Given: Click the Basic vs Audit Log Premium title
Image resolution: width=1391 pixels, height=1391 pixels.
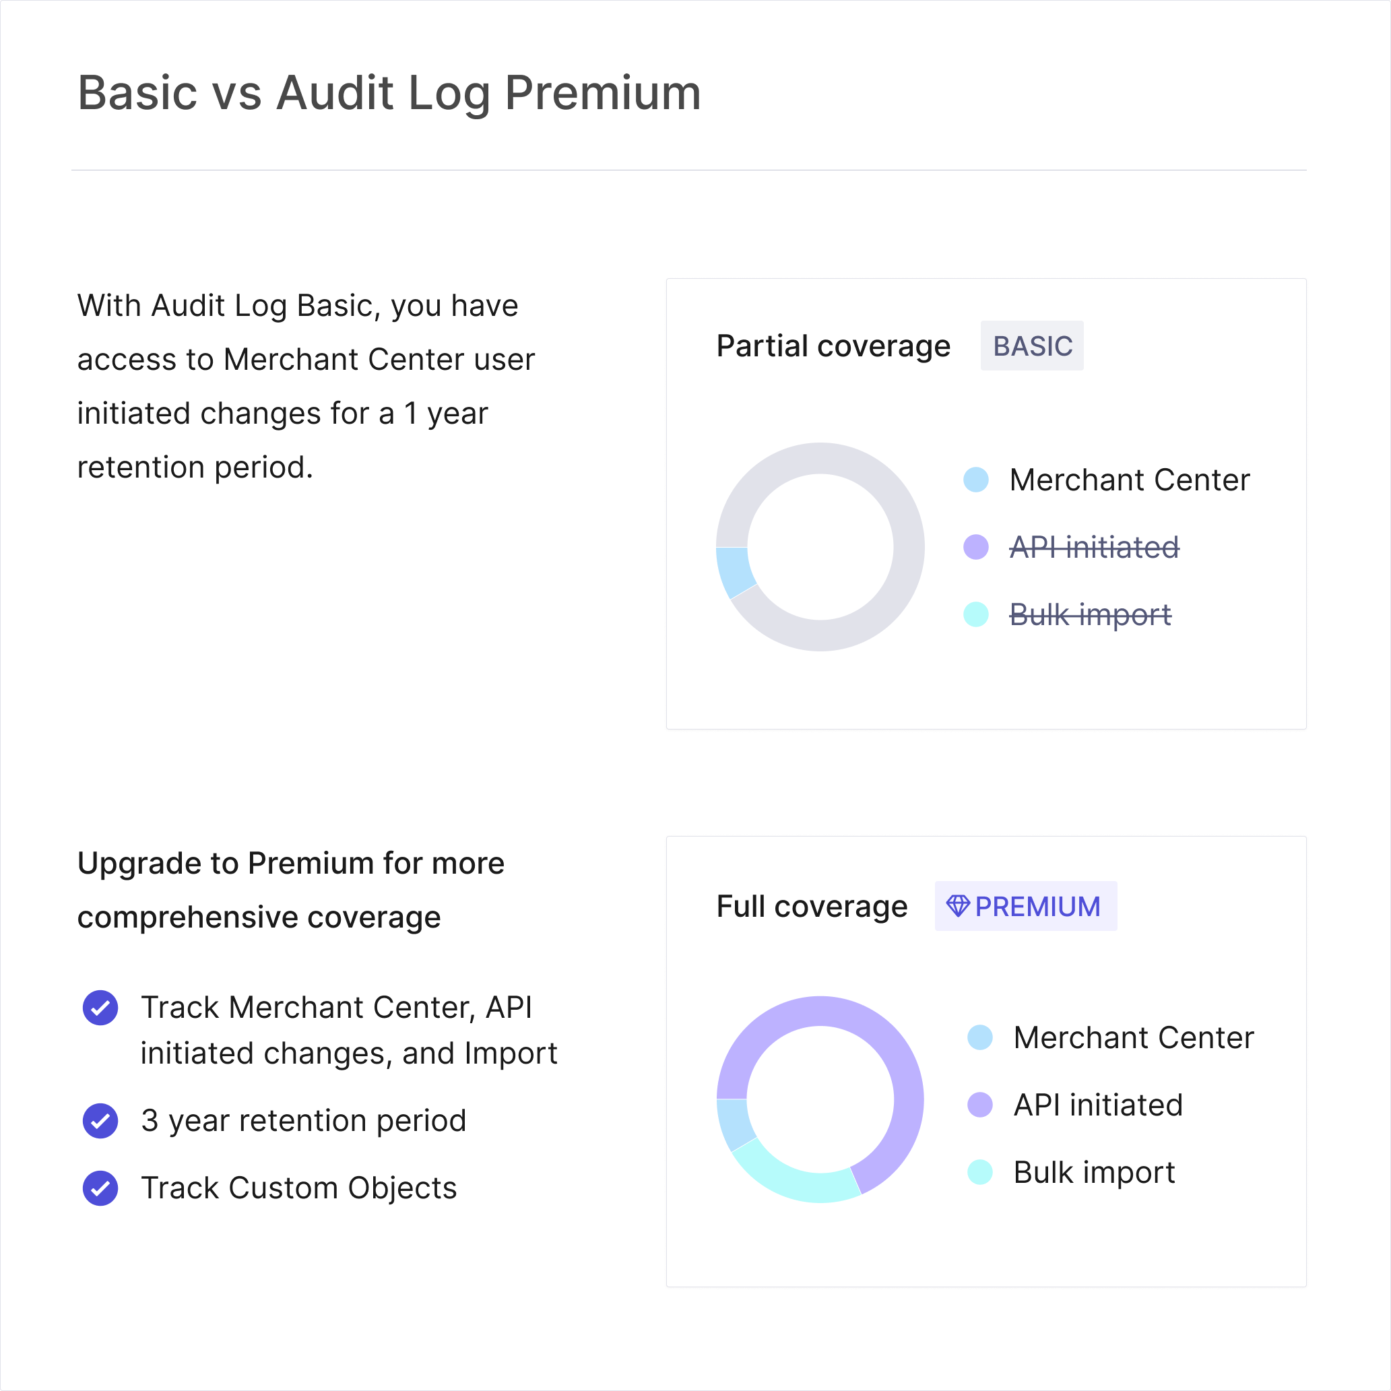Looking at the screenshot, I should tap(389, 93).
